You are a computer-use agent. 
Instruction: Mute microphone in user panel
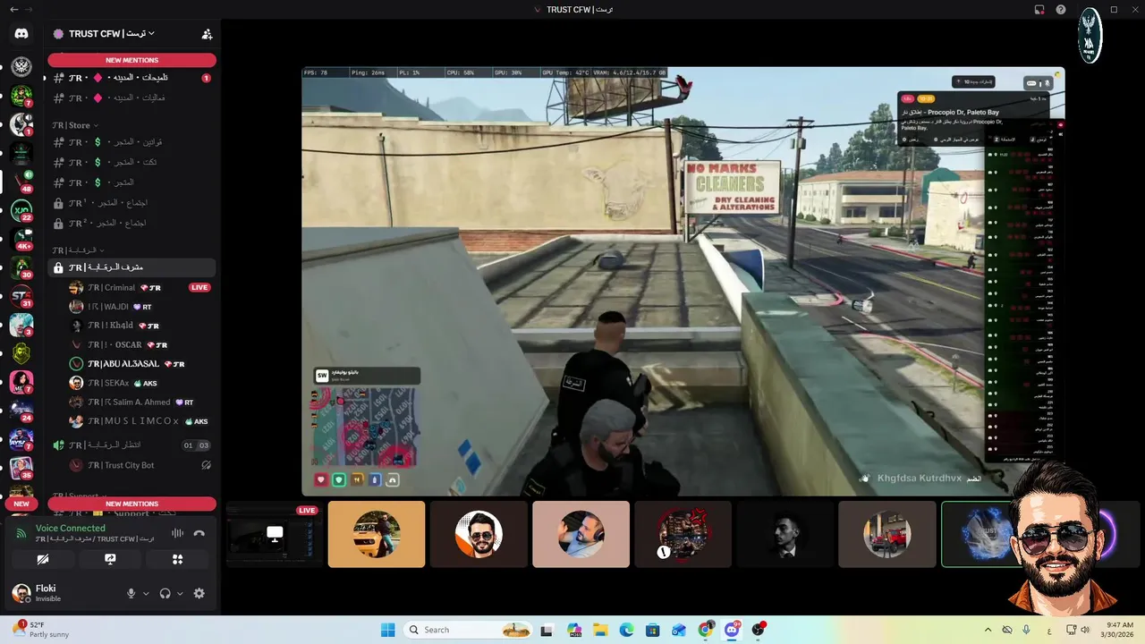click(x=131, y=593)
